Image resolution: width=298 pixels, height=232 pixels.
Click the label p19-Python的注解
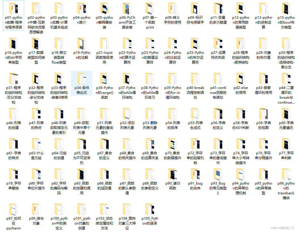coord(82,55)
